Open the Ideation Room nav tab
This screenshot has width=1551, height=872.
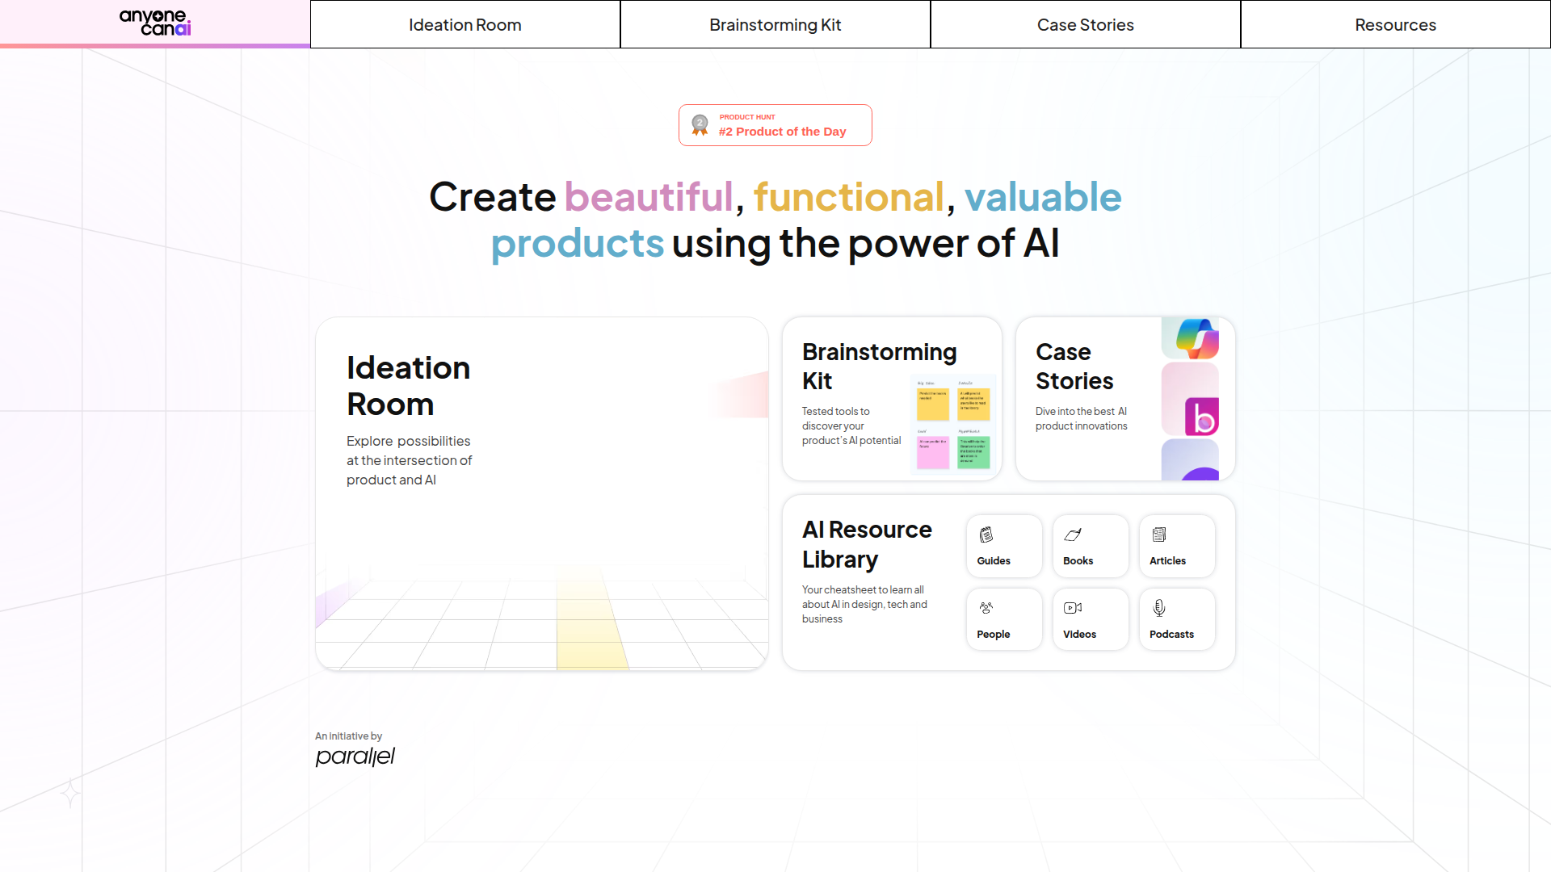(x=465, y=25)
